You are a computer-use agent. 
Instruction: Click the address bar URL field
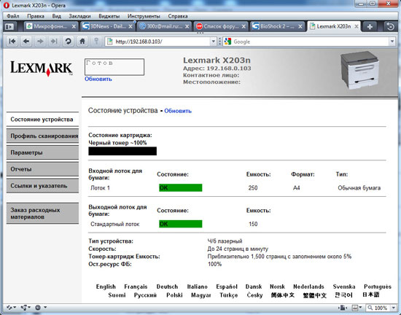[161, 42]
